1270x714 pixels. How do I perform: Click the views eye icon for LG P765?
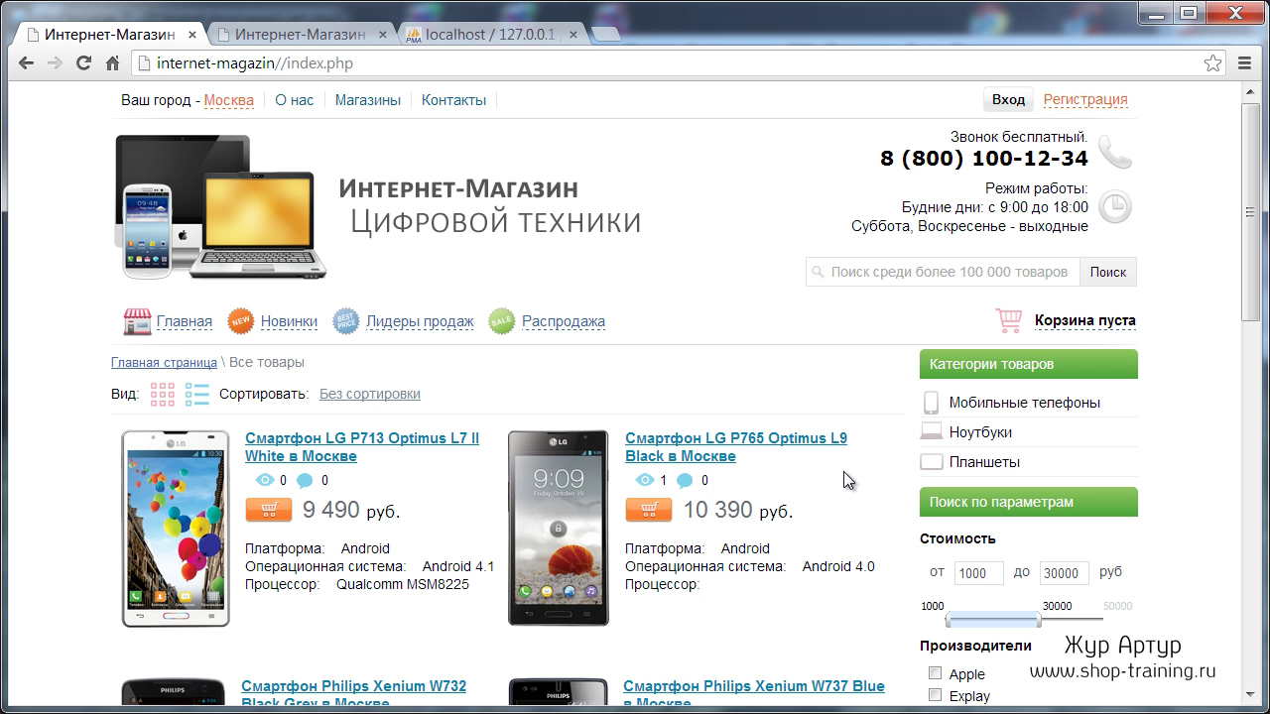pos(644,480)
